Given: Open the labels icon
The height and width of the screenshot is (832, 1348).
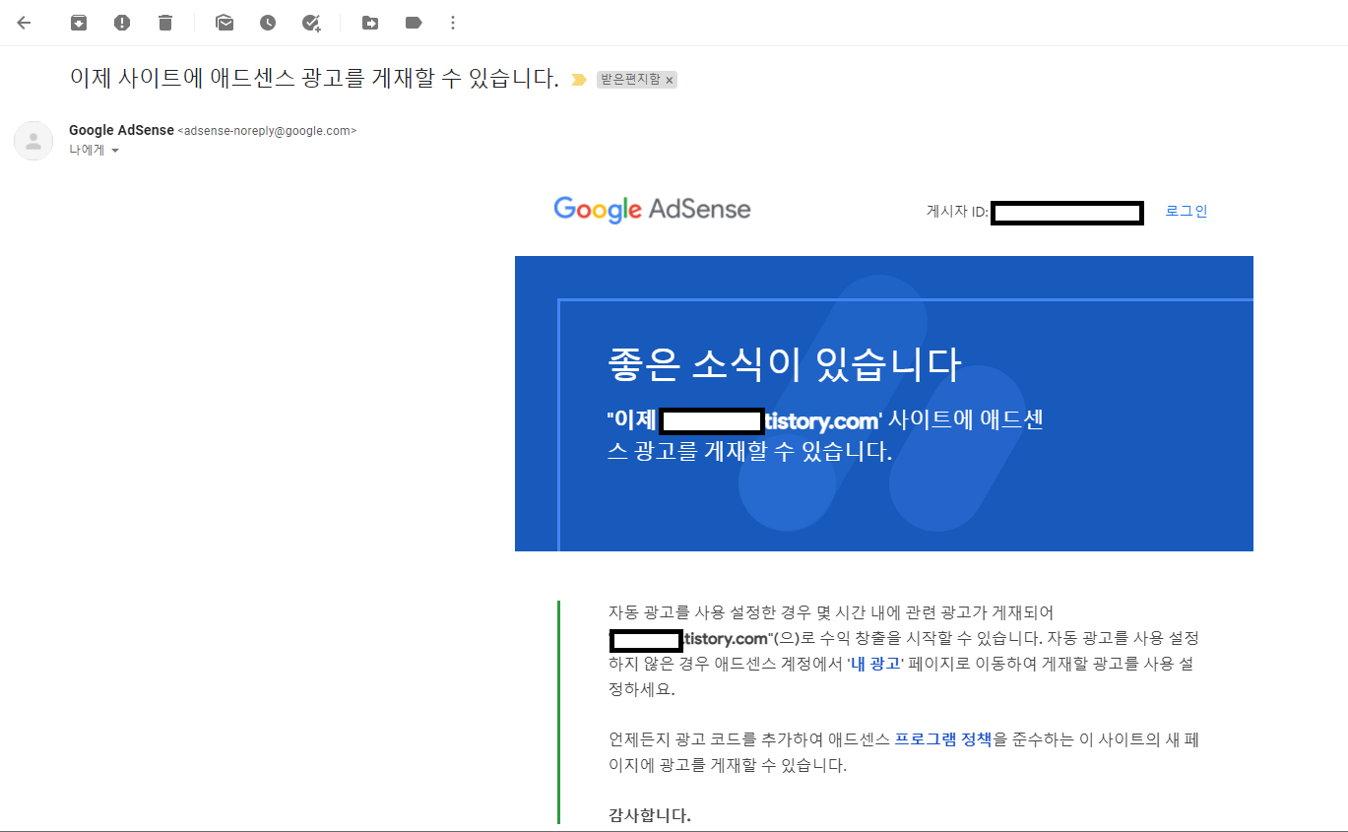Looking at the screenshot, I should click(x=414, y=23).
